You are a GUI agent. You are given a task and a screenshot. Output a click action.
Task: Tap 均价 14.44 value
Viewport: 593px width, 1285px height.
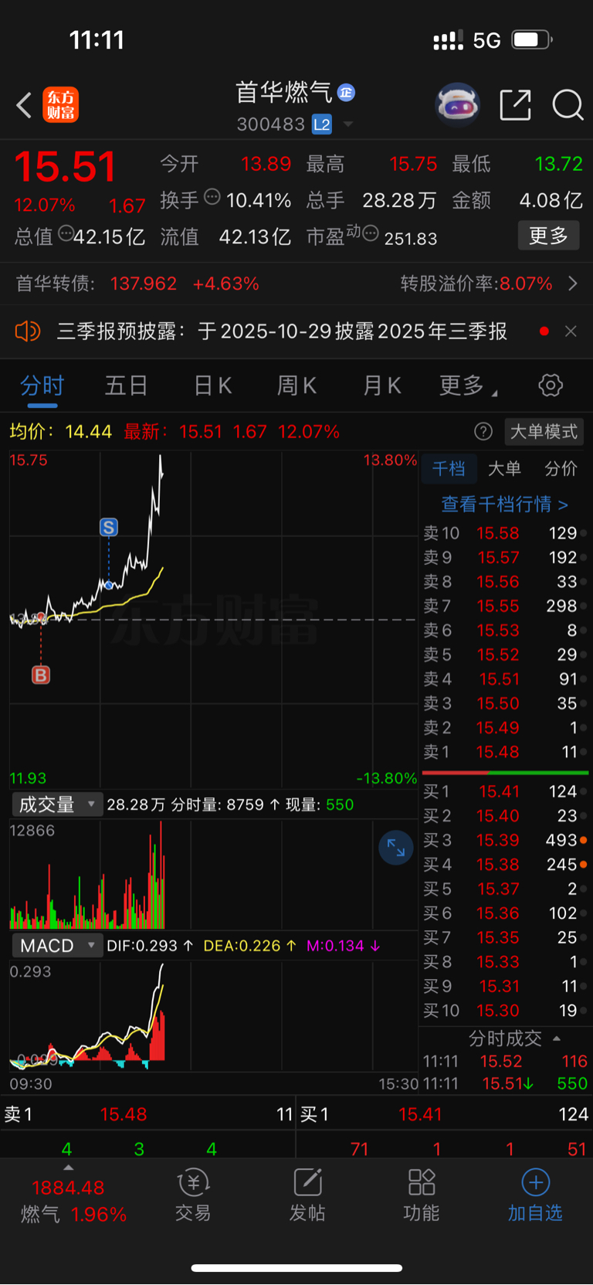point(61,431)
